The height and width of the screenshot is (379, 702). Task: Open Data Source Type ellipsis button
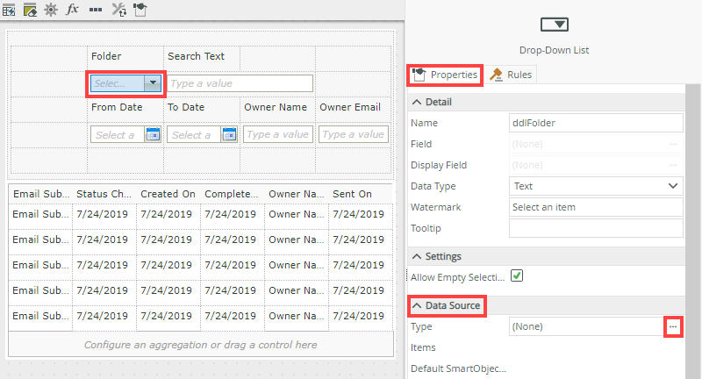pos(673,326)
